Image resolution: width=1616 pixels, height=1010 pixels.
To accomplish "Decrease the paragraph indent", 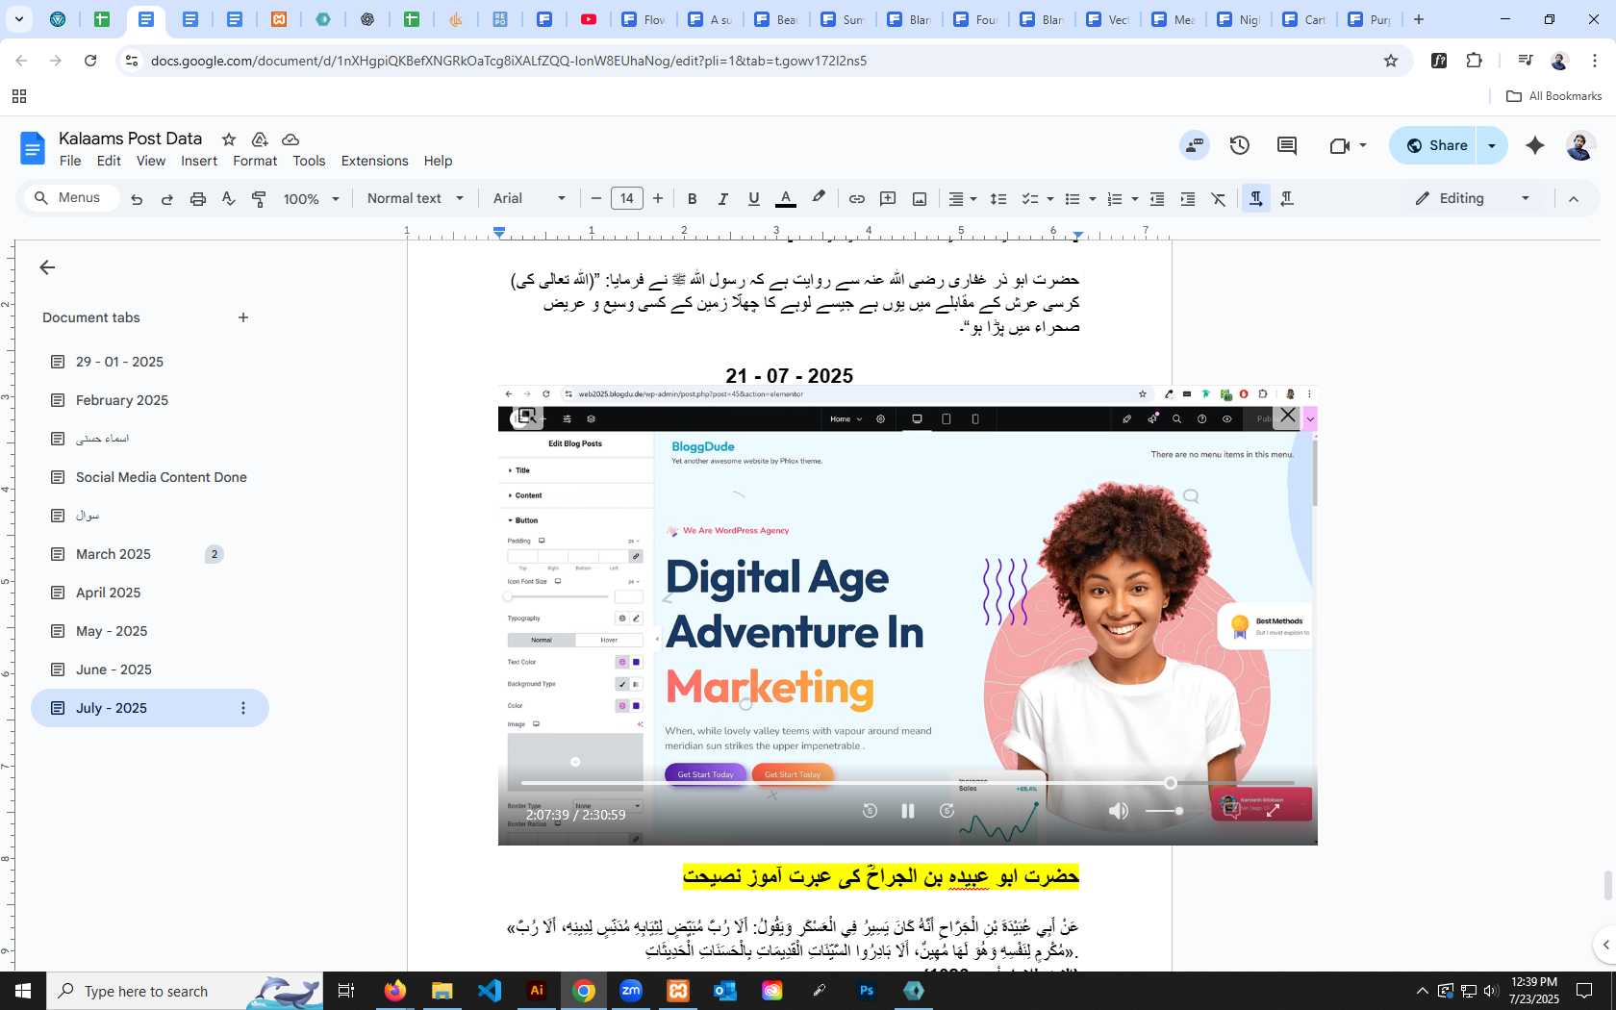I will pos(1157,199).
